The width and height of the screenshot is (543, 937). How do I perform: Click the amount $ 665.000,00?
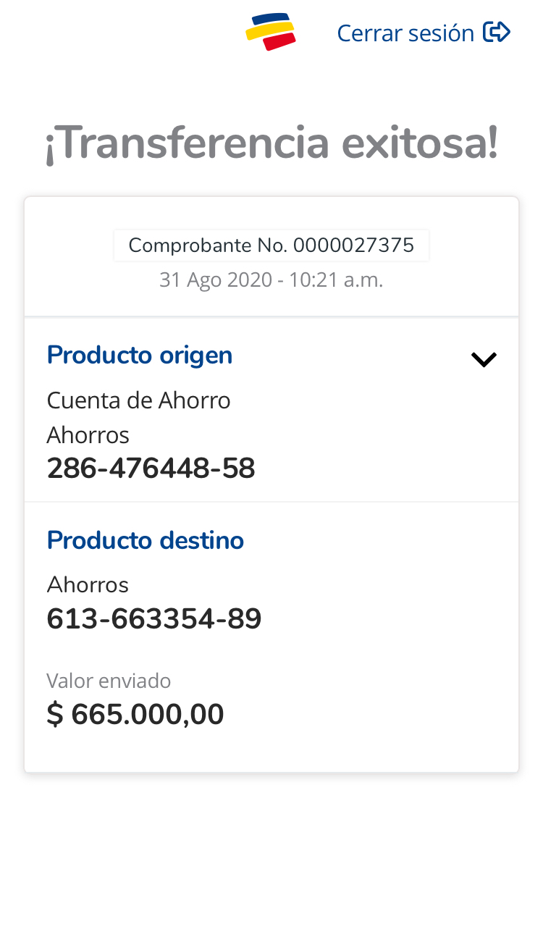pyautogui.click(x=135, y=715)
